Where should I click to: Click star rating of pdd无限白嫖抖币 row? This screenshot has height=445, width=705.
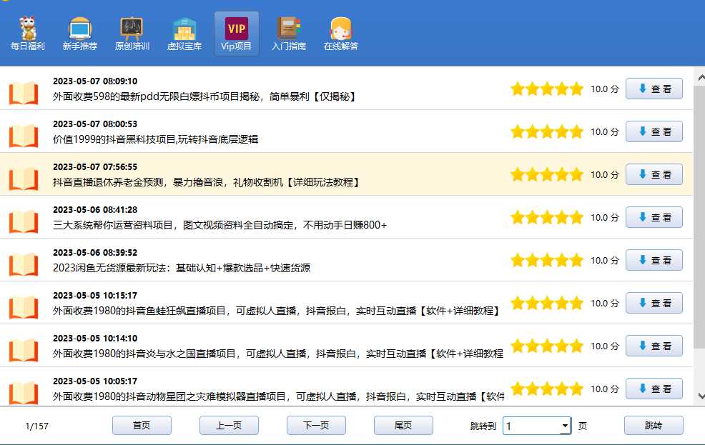(547, 89)
